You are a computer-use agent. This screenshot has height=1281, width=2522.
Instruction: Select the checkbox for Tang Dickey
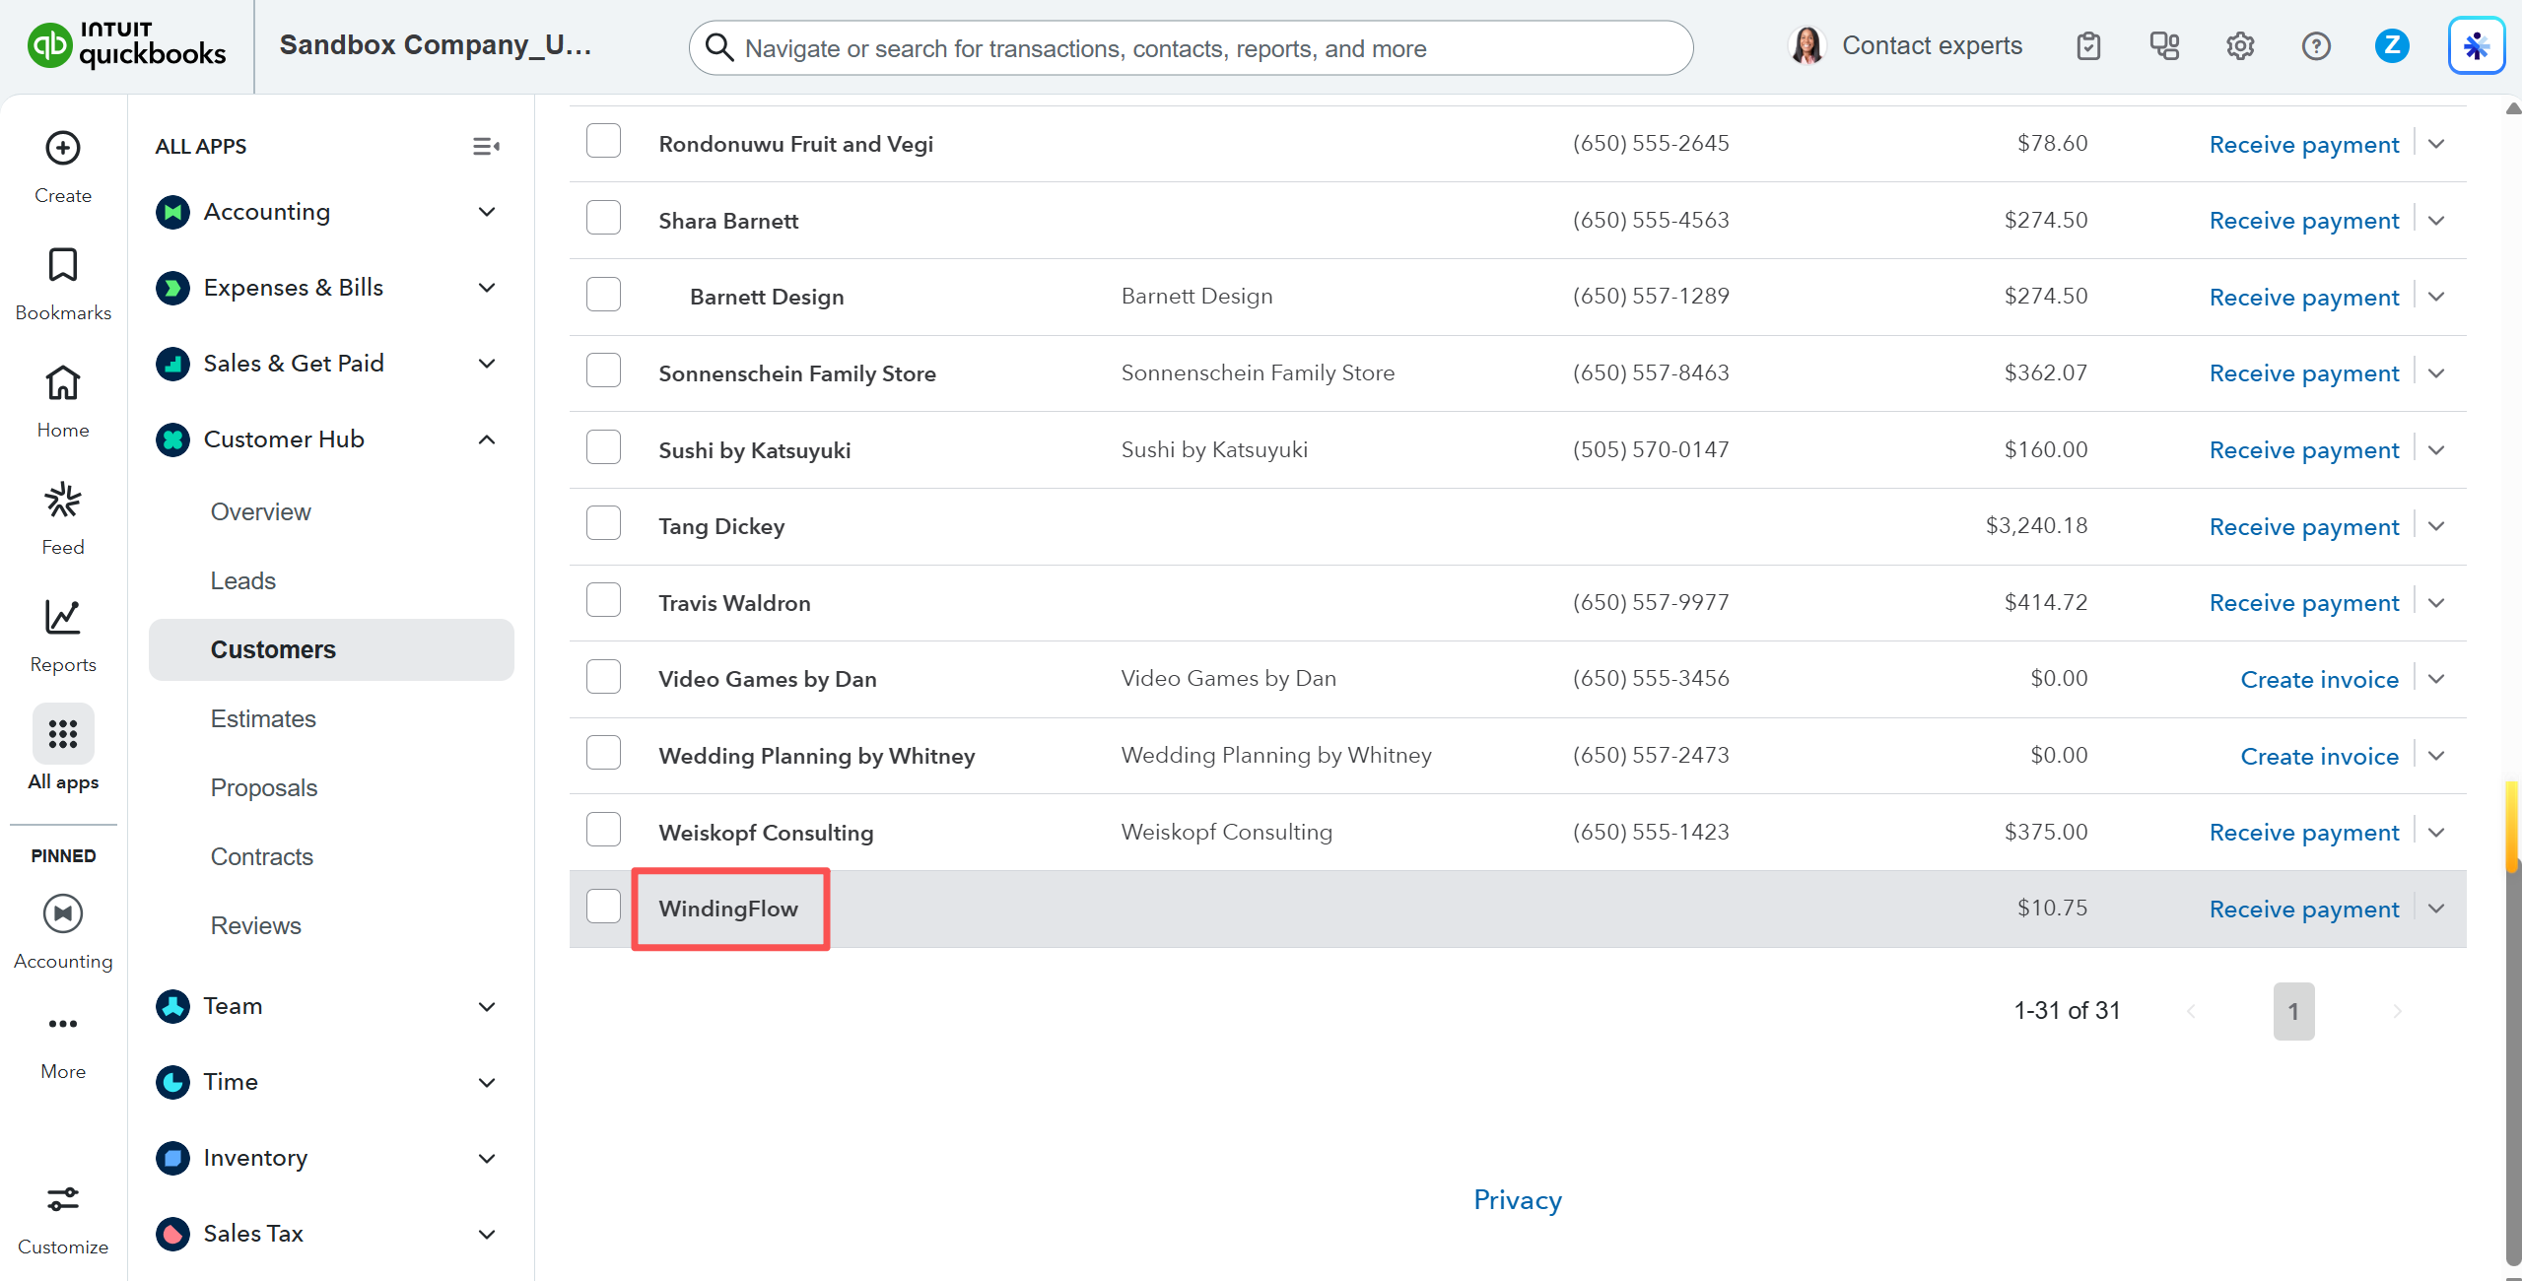[x=604, y=522]
